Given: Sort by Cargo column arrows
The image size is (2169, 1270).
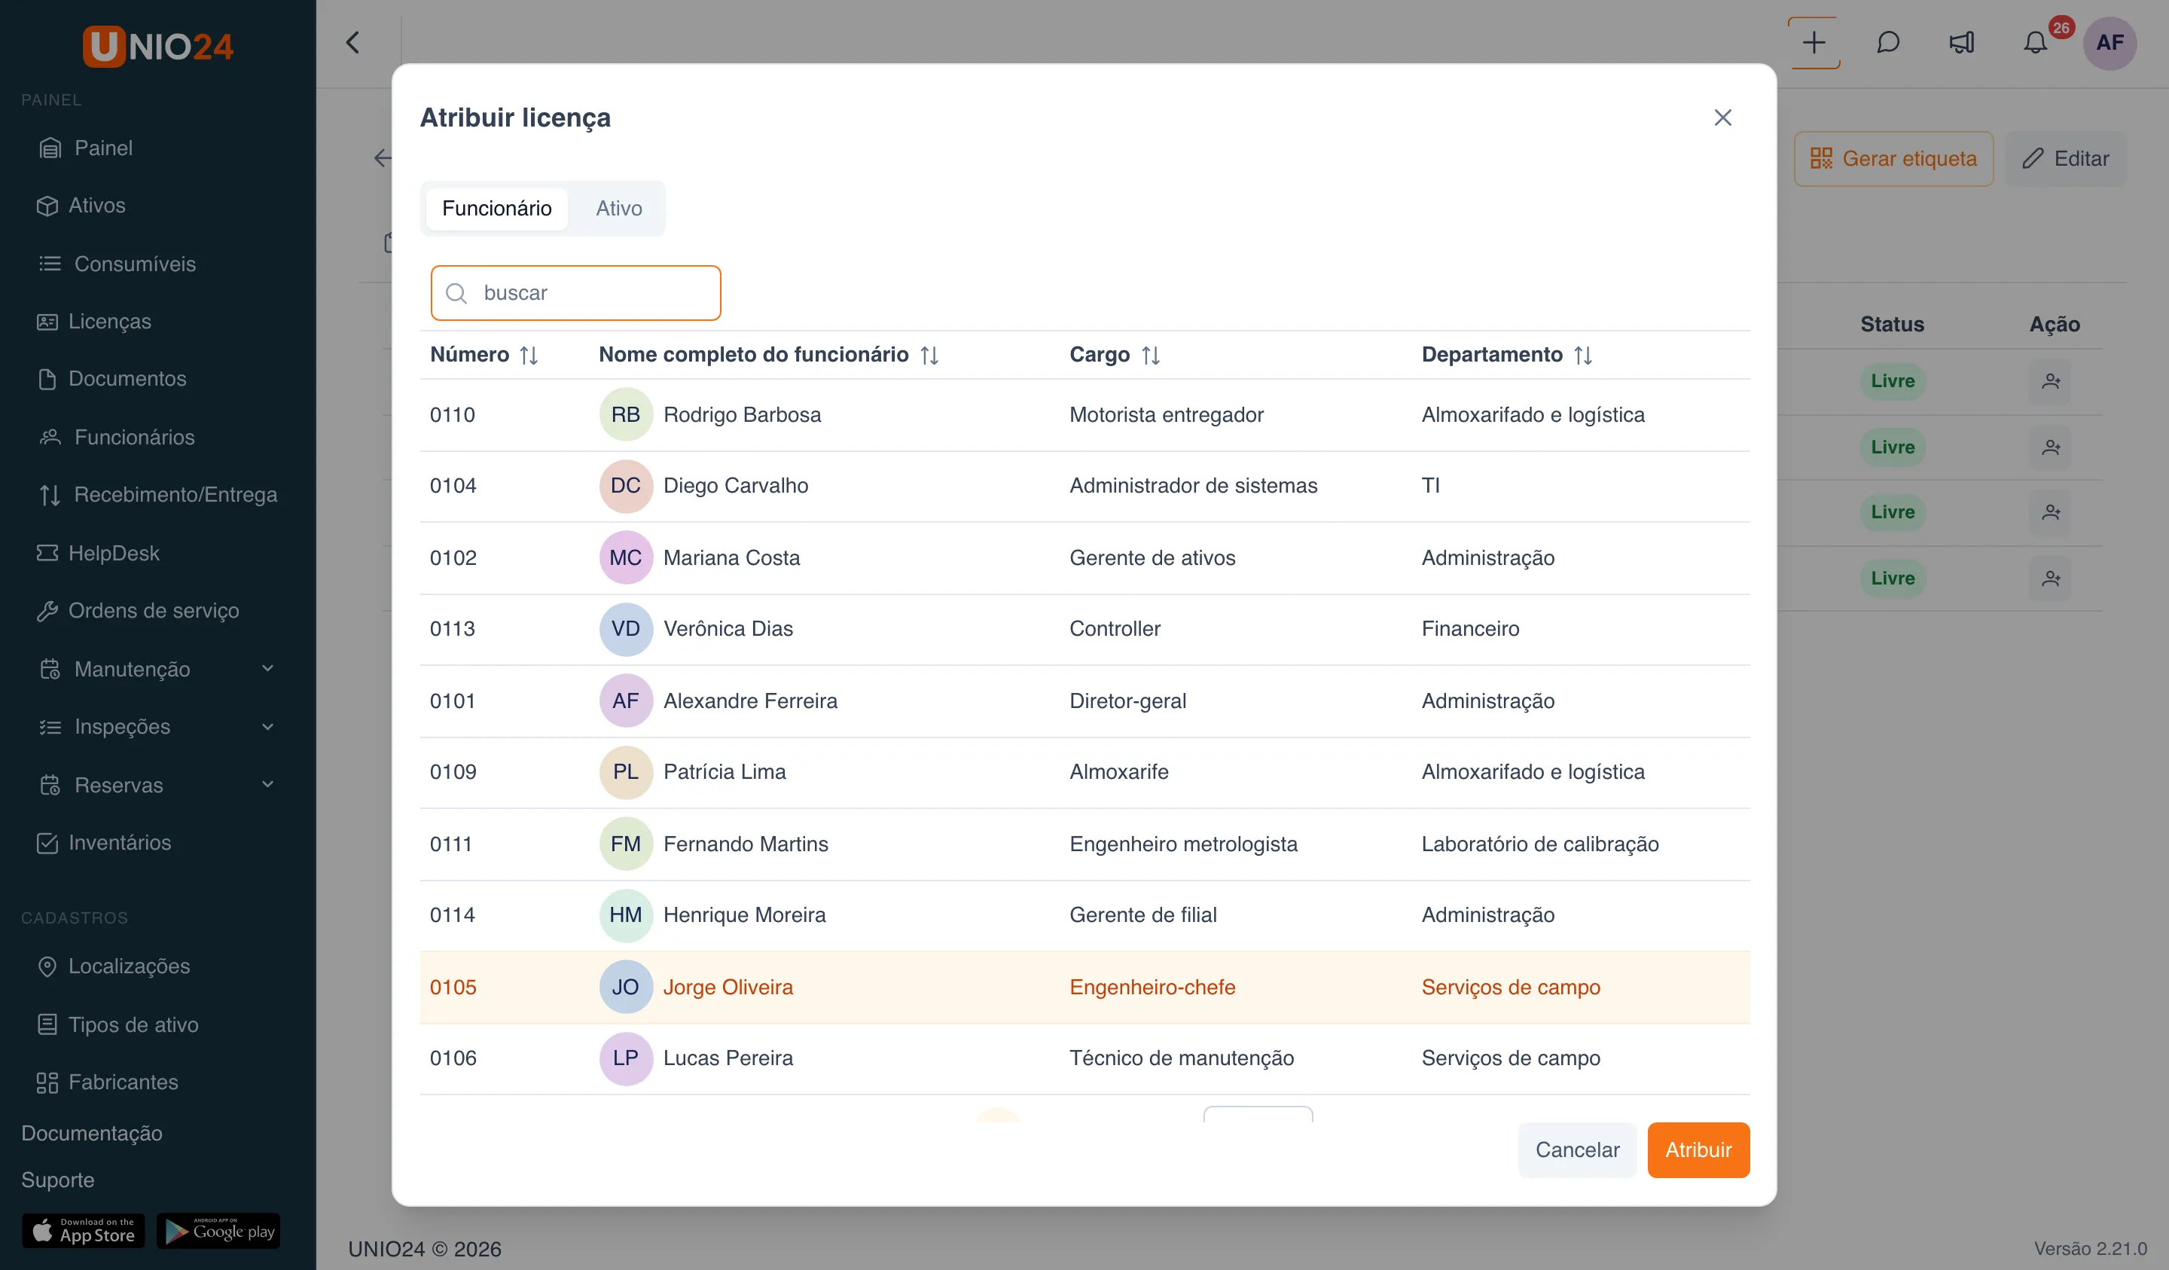Looking at the screenshot, I should point(1151,355).
